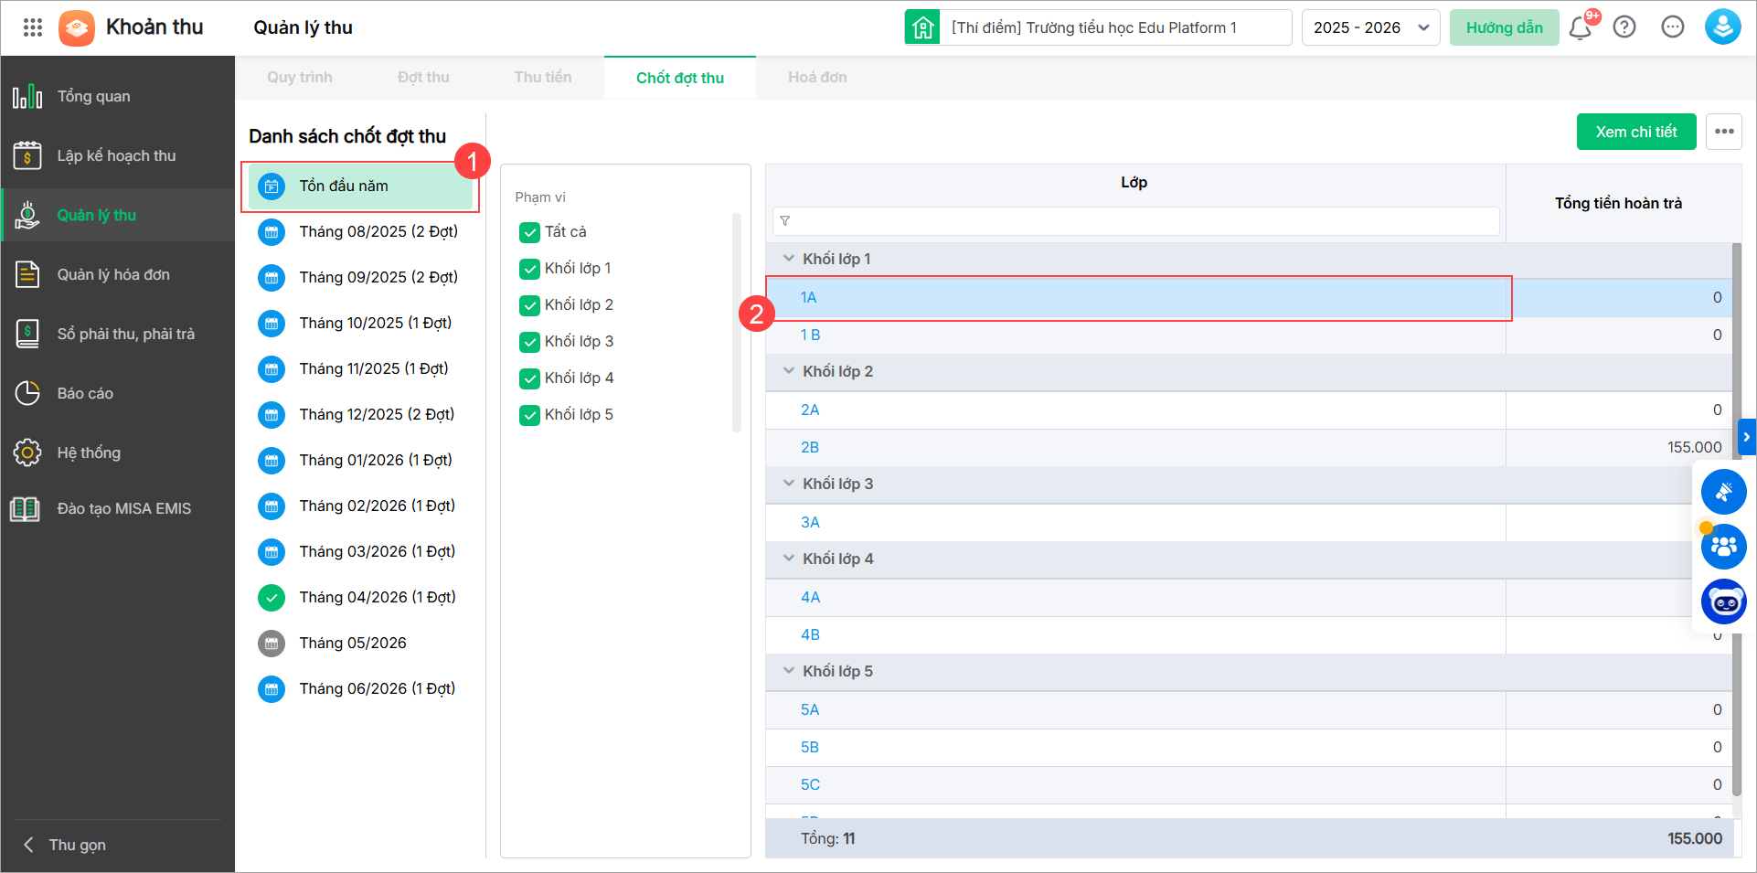1757x873 pixels.
Task: Click the Tháng 12/2025 calendar icon
Action: (272, 415)
